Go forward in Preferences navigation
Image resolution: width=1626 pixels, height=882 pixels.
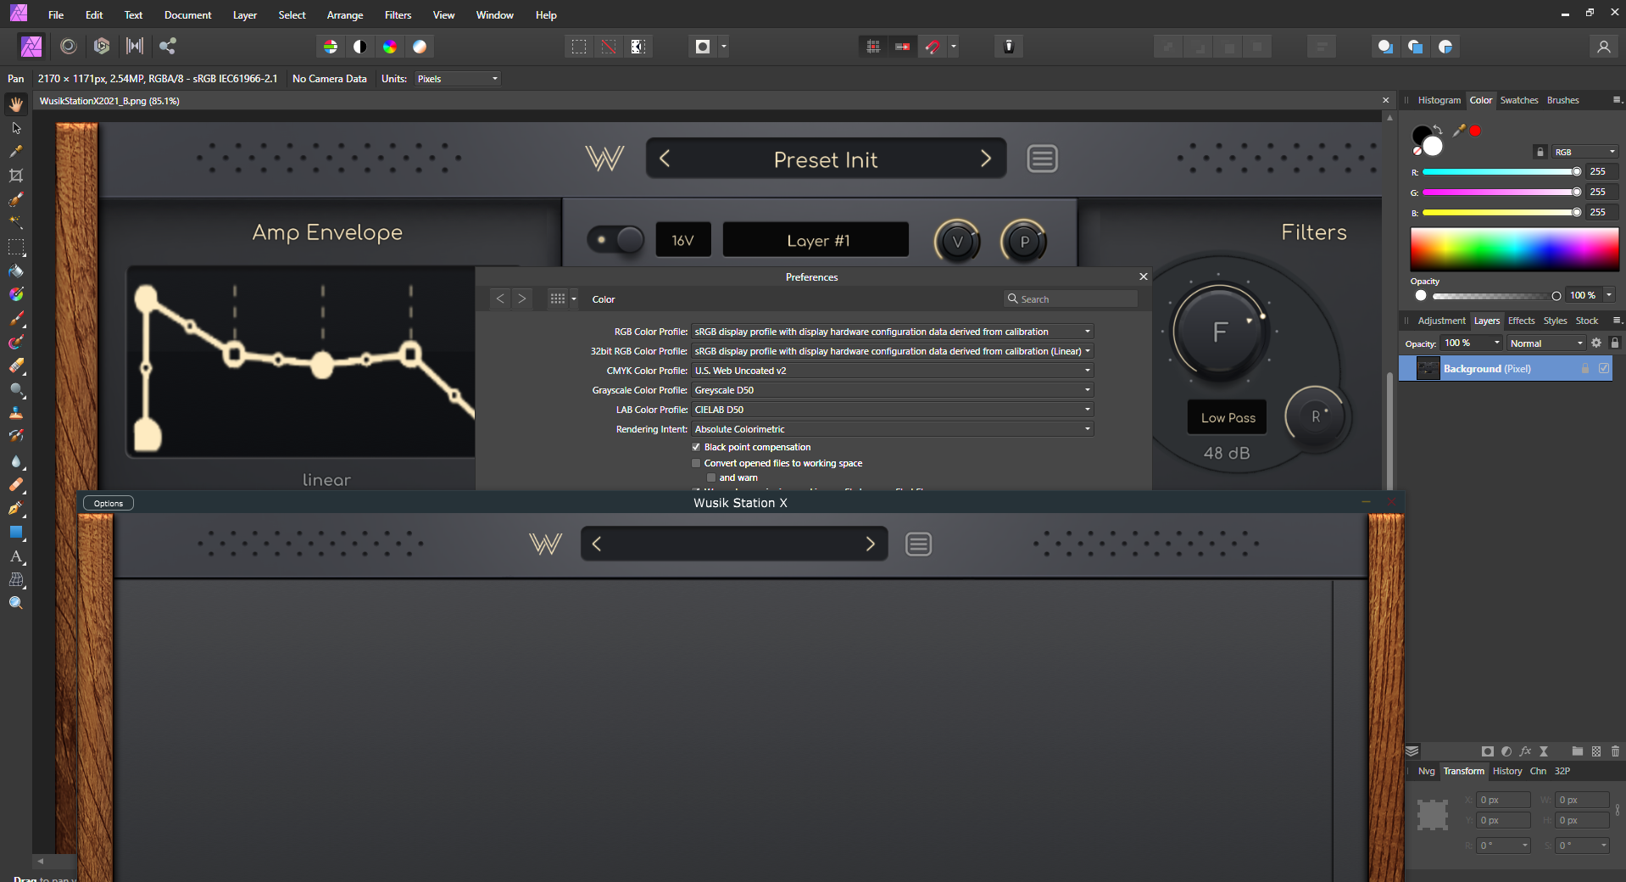(522, 299)
